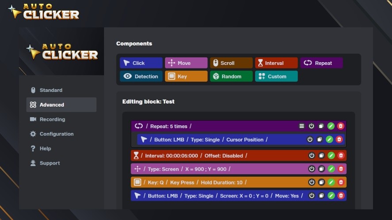
Task: Click the hamburger menu icon on Repeat row
Action: click(x=302, y=126)
